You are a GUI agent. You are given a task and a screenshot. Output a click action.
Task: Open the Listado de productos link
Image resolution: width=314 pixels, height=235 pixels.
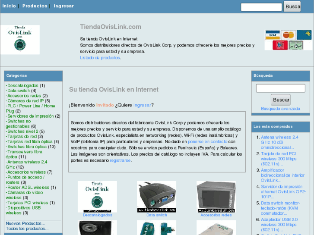100,58
